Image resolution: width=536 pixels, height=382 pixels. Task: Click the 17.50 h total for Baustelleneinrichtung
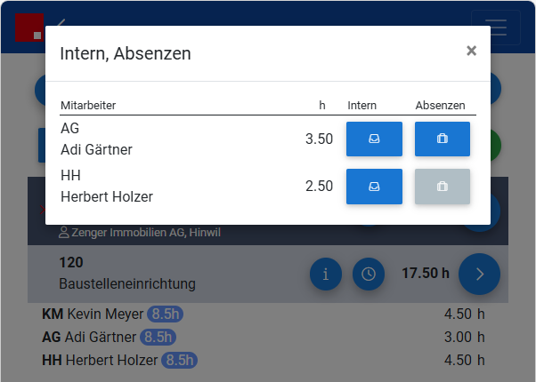tap(426, 274)
